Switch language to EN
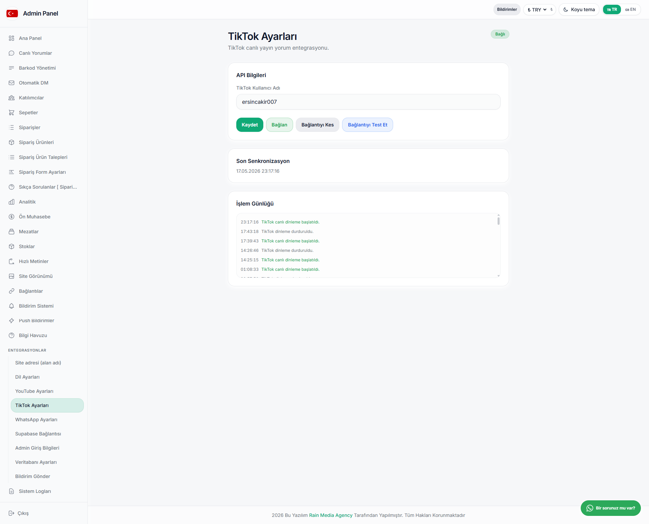 [x=630, y=9]
